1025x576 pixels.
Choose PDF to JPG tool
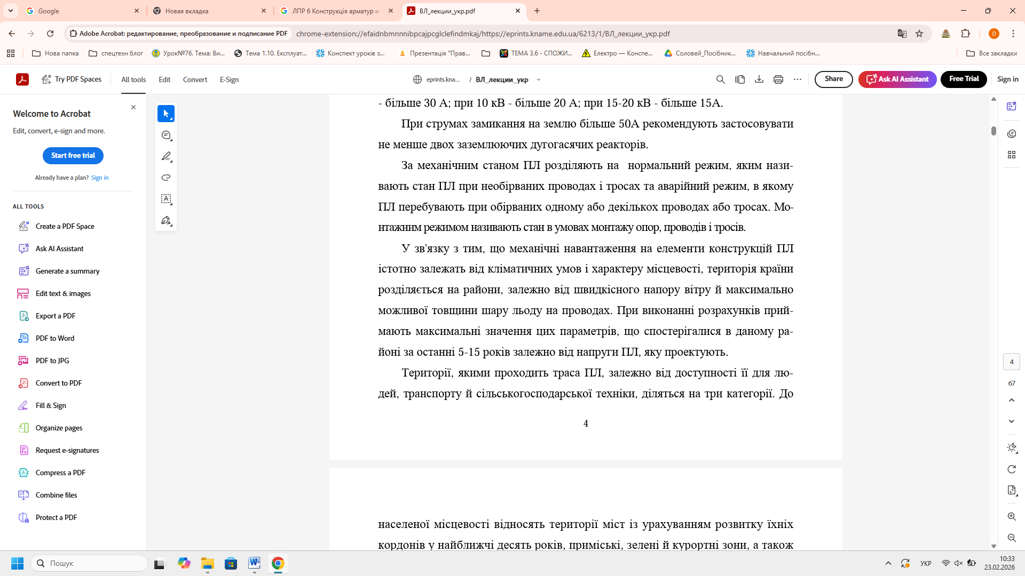click(52, 361)
